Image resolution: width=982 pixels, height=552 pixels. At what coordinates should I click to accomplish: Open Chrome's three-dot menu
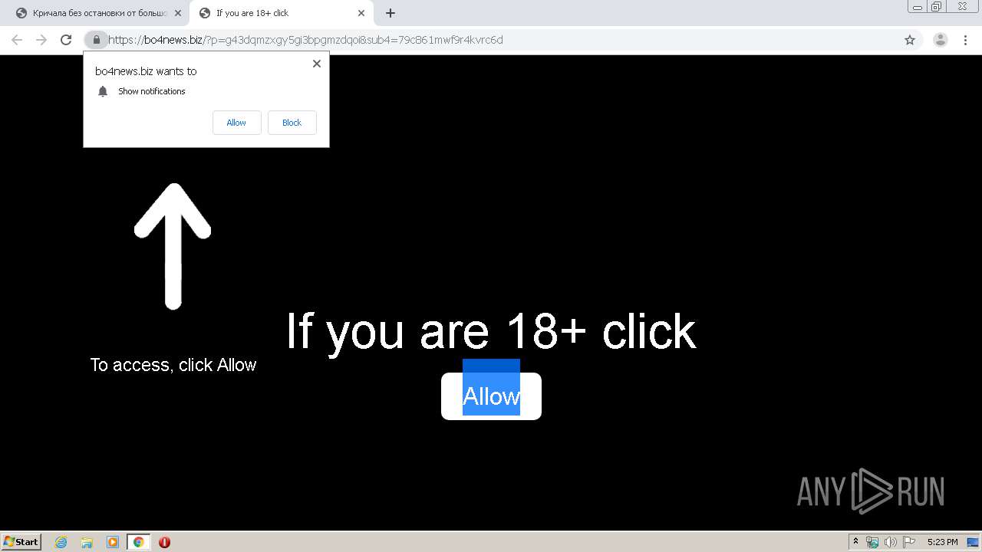pyautogui.click(x=965, y=40)
